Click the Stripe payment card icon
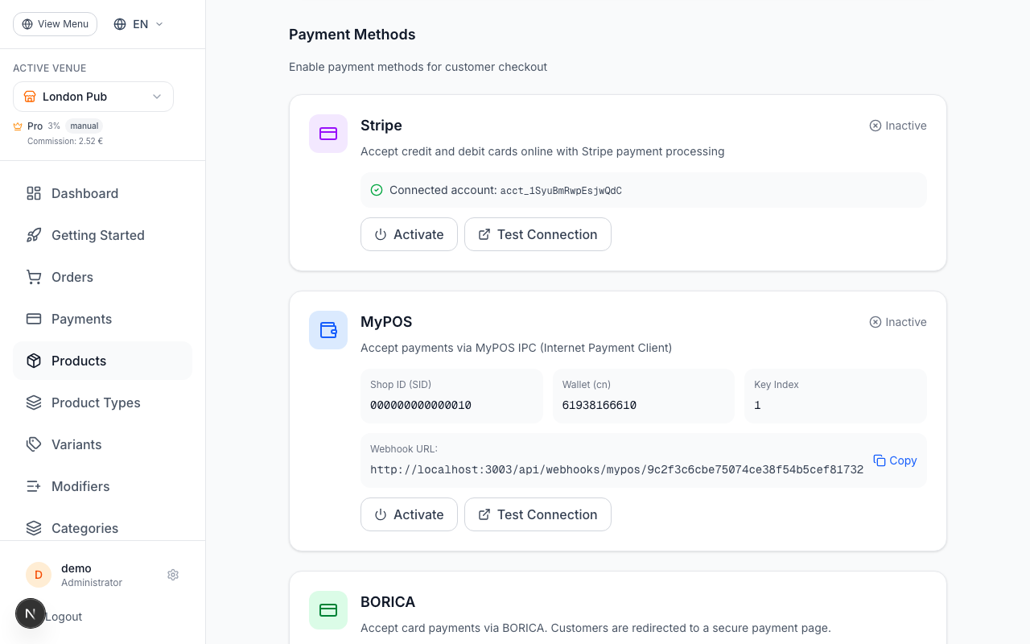Image resolution: width=1030 pixels, height=644 pixels. (328, 134)
